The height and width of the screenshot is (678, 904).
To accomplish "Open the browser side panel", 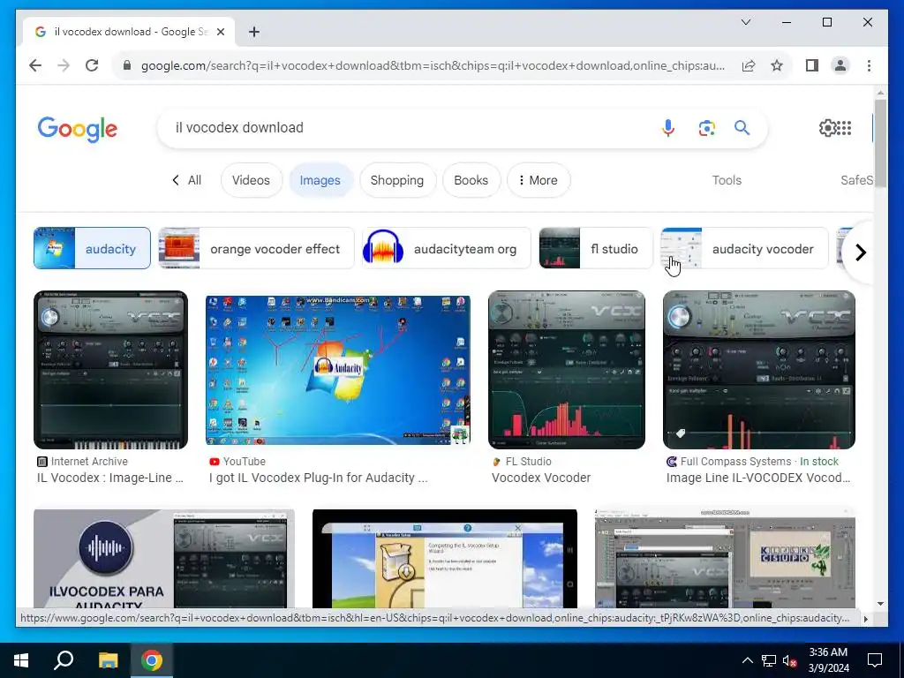I will click(x=812, y=65).
